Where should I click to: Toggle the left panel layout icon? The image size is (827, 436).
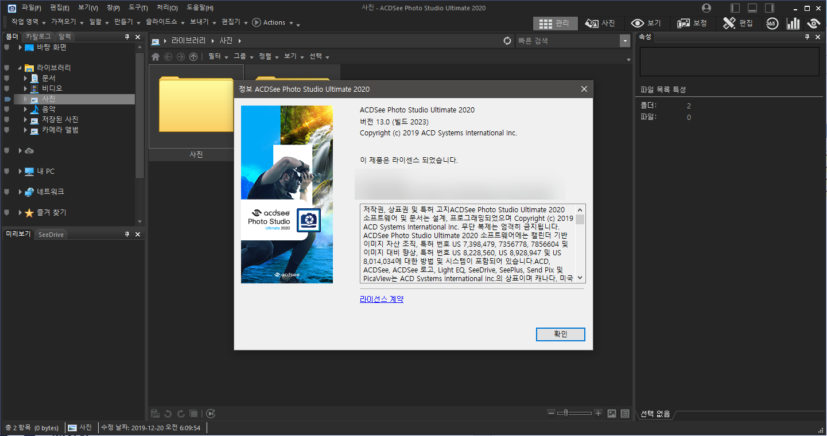[x=735, y=8]
